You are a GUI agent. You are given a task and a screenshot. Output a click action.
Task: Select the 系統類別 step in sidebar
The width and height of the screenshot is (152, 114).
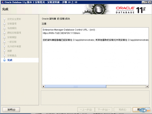pos(12,28)
